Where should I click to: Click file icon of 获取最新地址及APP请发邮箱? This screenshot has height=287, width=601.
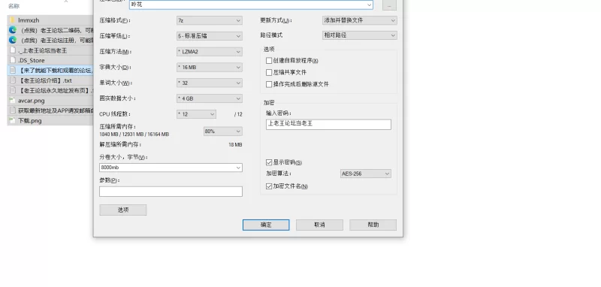[x=12, y=110]
